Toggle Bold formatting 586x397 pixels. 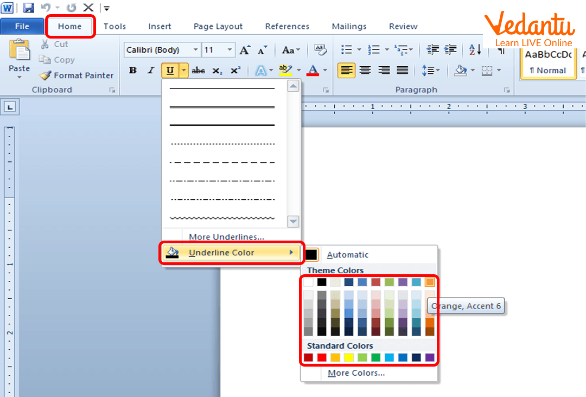133,71
